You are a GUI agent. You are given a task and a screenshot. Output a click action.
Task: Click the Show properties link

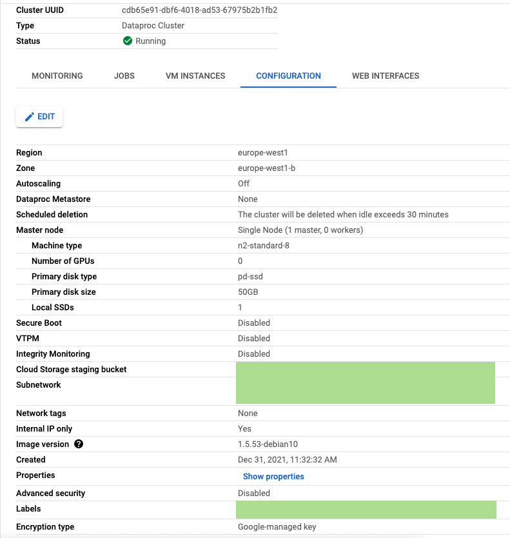point(273,476)
